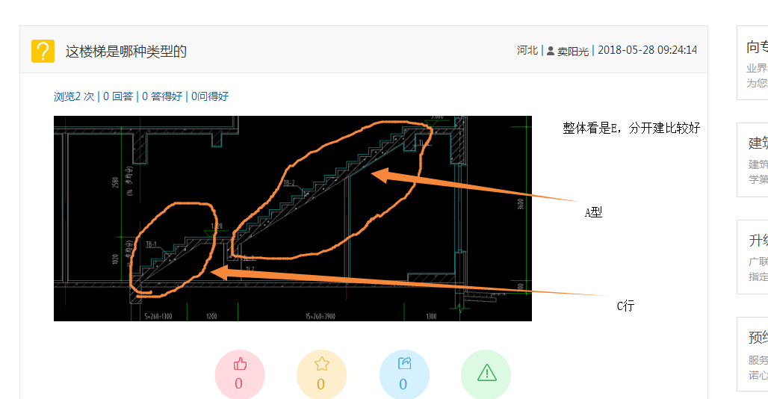Click the post date 2018-05-28 09:24:14
Image resolution: width=768 pixels, height=399 pixels.
coord(648,50)
